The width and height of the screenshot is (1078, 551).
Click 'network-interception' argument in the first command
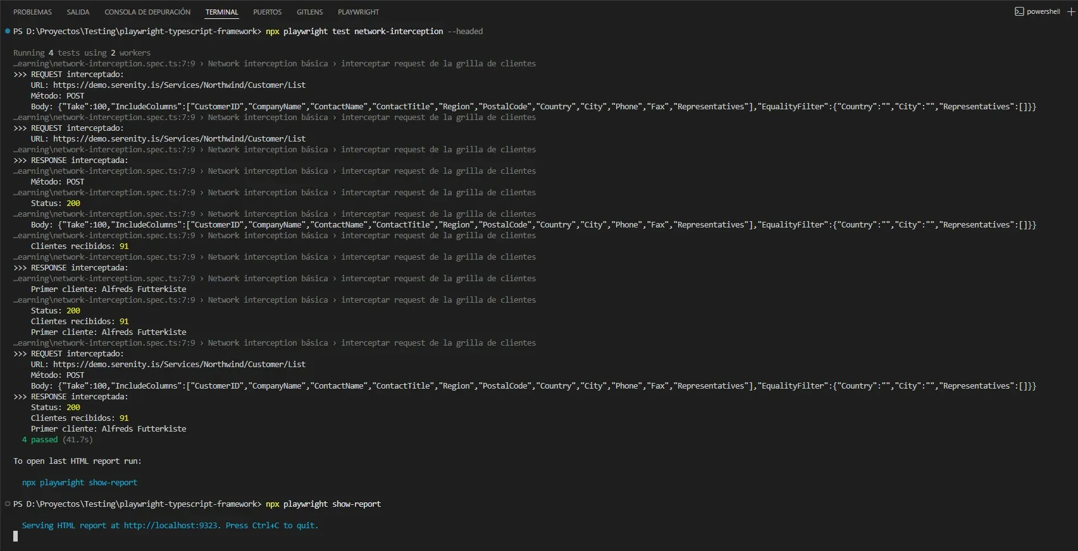pyautogui.click(x=399, y=31)
